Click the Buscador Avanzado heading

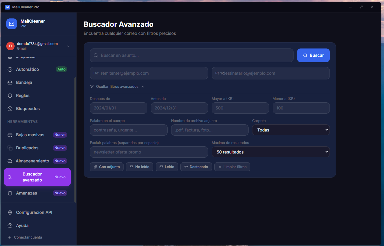pos(118,24)
